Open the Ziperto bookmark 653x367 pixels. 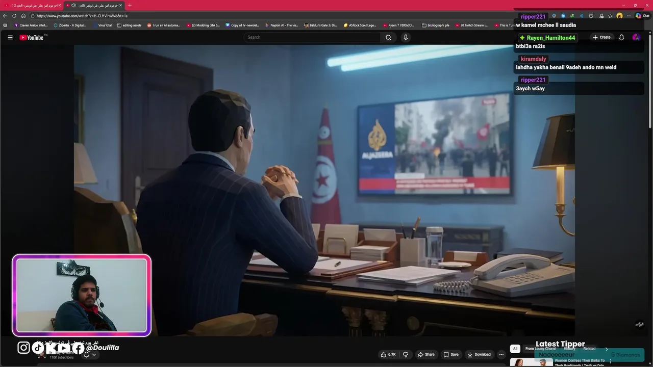coord(70,25)
